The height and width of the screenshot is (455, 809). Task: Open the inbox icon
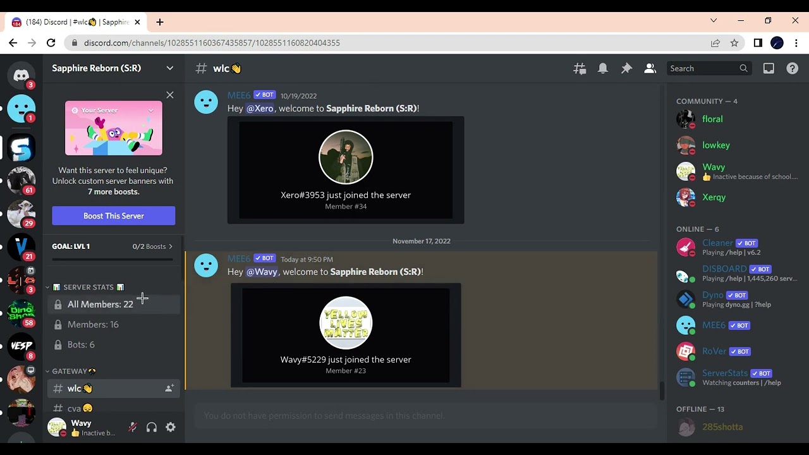(x=769, y=68)
